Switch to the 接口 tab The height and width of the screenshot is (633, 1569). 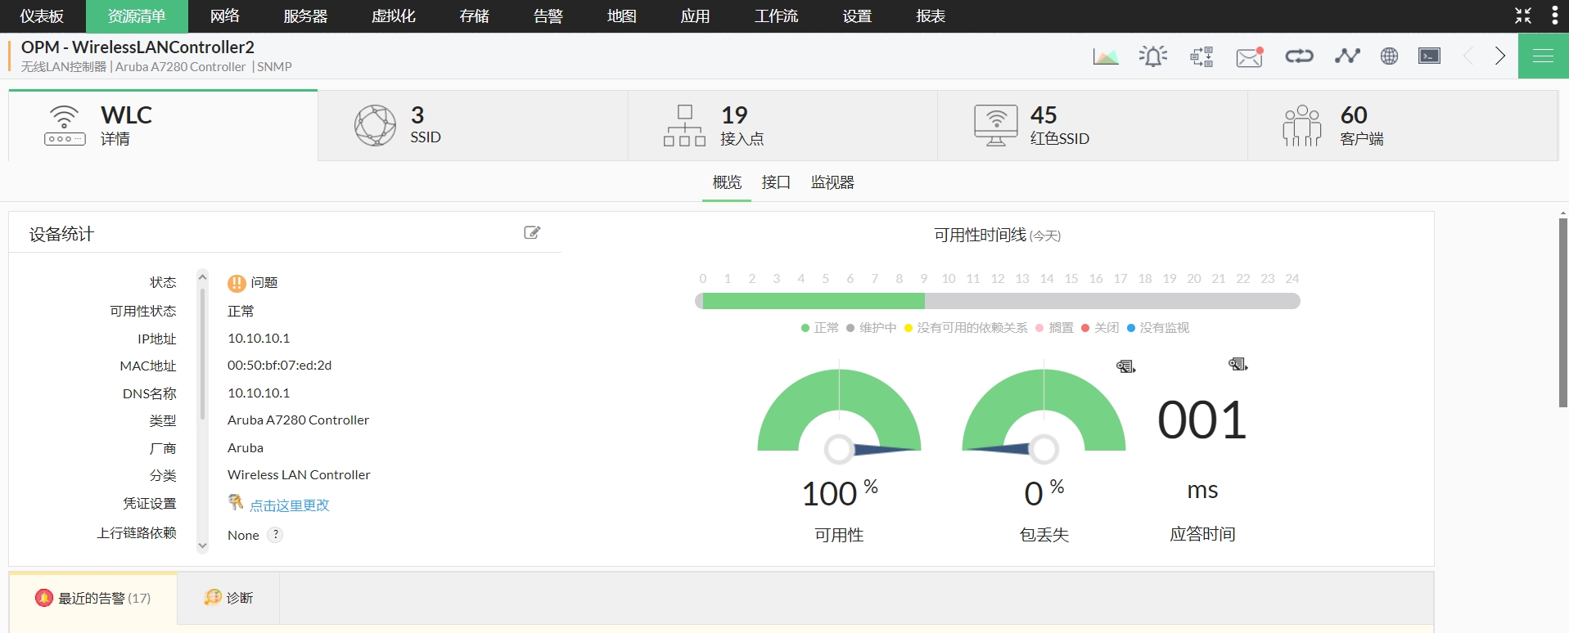(x=776, y=182)
